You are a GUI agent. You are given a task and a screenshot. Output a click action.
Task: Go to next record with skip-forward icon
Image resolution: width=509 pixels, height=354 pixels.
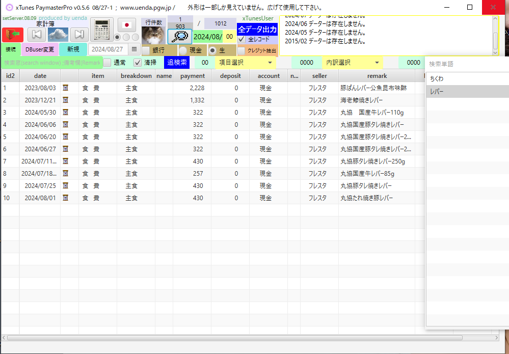[x=78, y=35]
